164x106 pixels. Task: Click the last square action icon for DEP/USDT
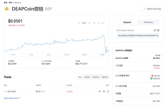(x=108, y=91)
